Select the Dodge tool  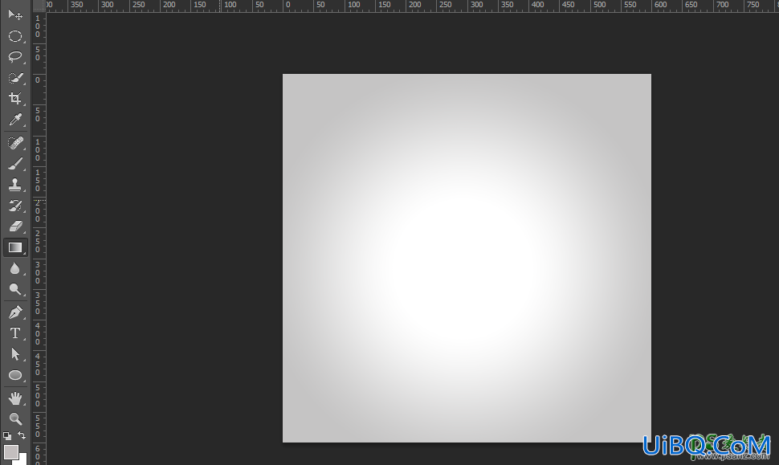tap(15, 290)
